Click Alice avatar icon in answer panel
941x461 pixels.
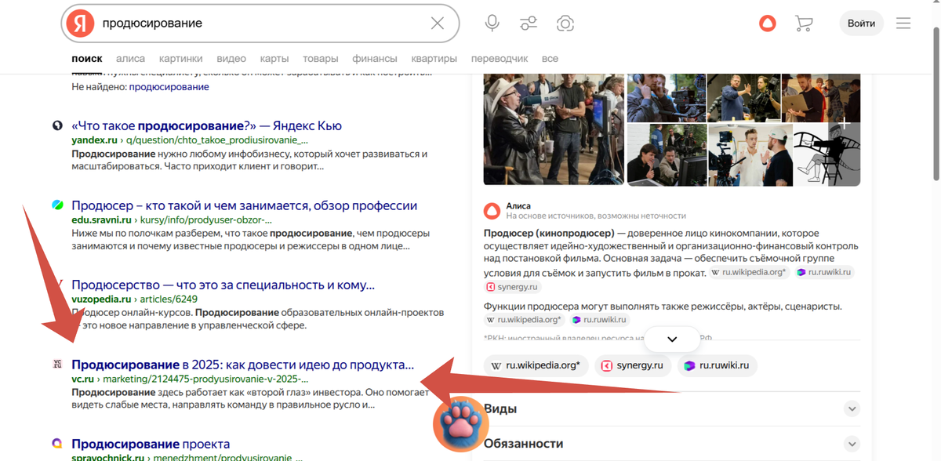492,210
